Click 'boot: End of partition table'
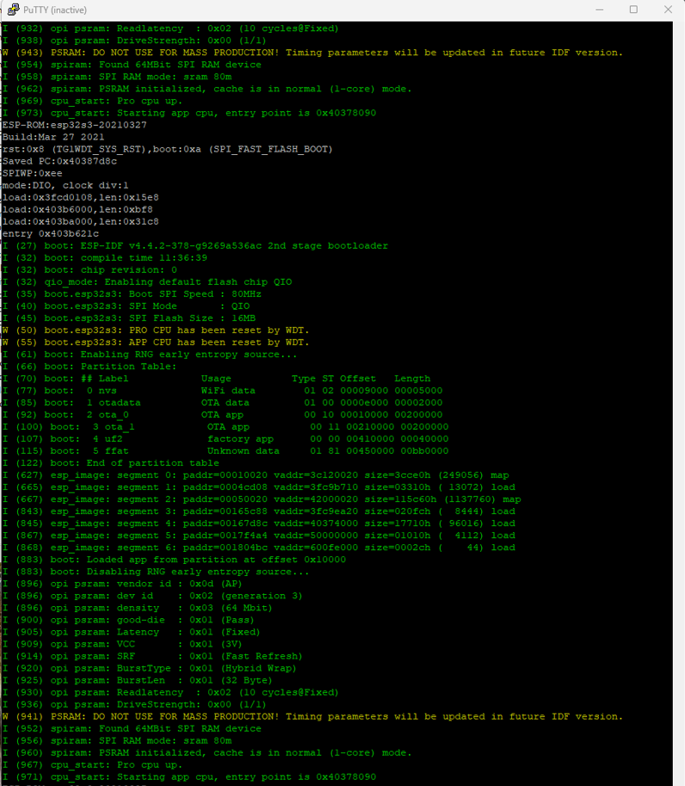The image size is (685, 786). 135,462
